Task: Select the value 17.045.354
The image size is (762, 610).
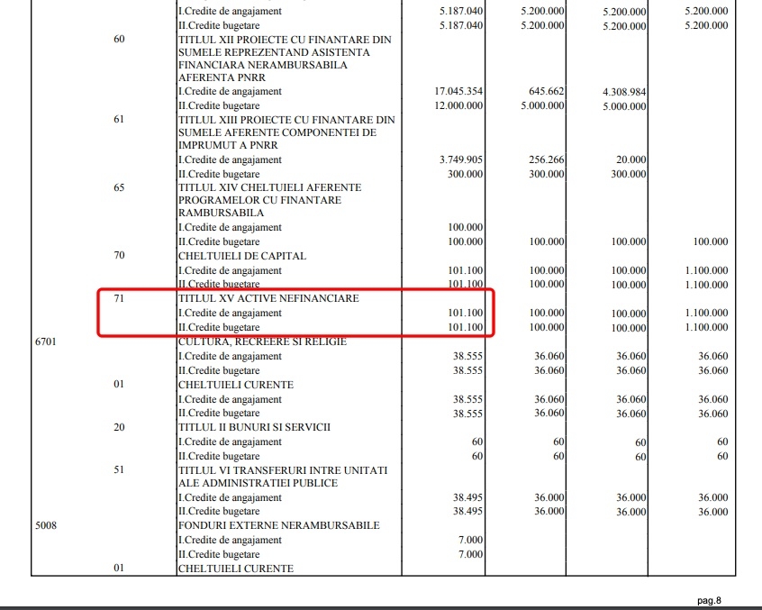Action: (x=458, y=92)
